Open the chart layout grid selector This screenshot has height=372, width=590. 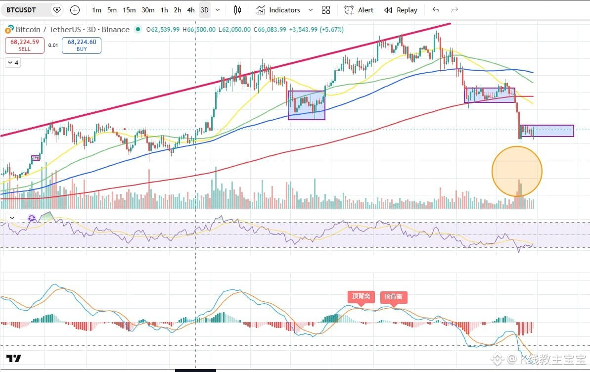coord(326,10)
